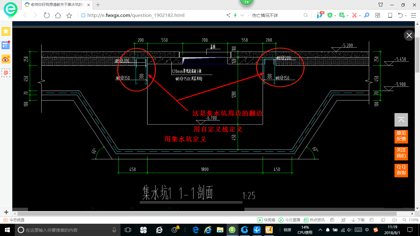Click the Cortana search box on the taskbar

[68, 230]
